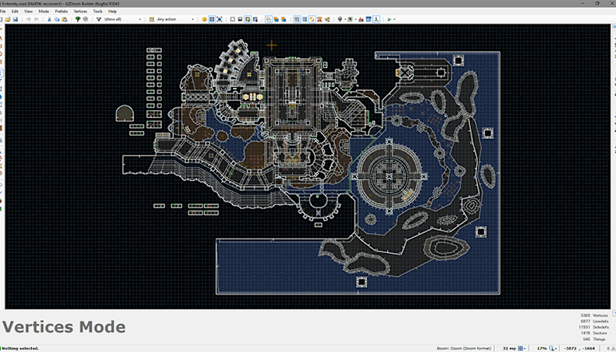Toggle merge geometry button with red corners
Screen dimensions: 616x352
pos(219,19)
